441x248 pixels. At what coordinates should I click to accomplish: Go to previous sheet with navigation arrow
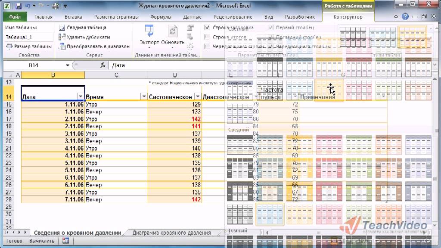tap(13, 232)
